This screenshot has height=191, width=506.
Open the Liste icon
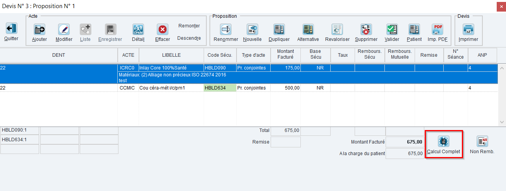click(x=85, y=29)
